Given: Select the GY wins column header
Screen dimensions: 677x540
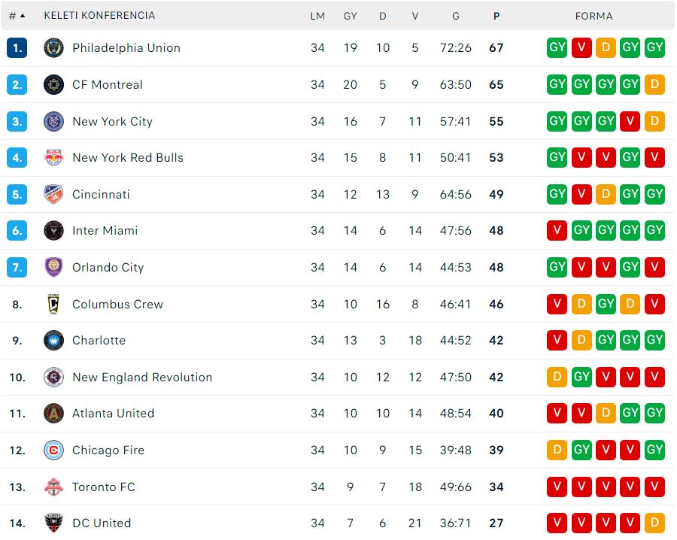Looking at the screenshot, I should point(350,16).
